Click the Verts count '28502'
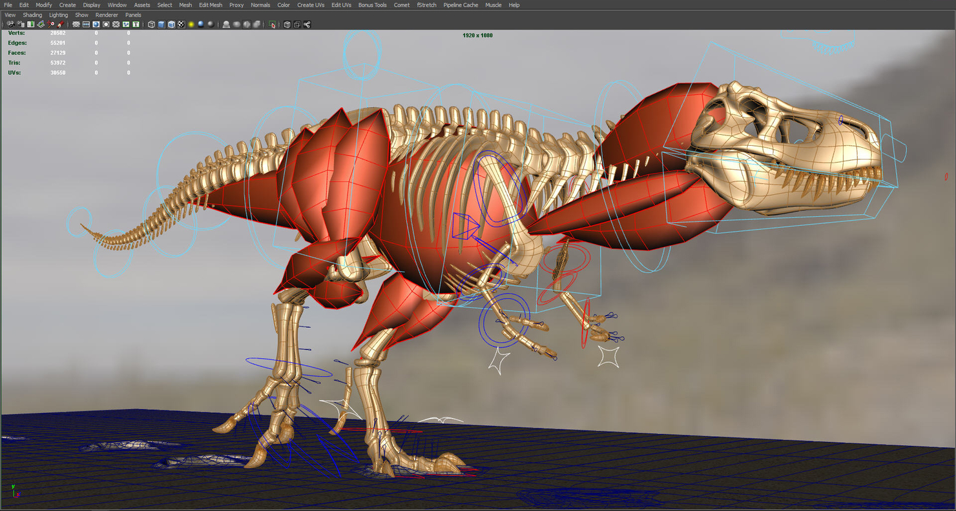The height and width of the screenshot is (511, 956). click(x=57, y=33)
